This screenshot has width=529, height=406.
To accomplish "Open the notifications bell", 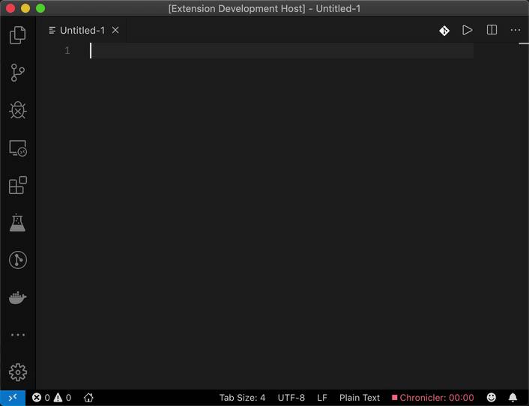I will click(513, 398).
